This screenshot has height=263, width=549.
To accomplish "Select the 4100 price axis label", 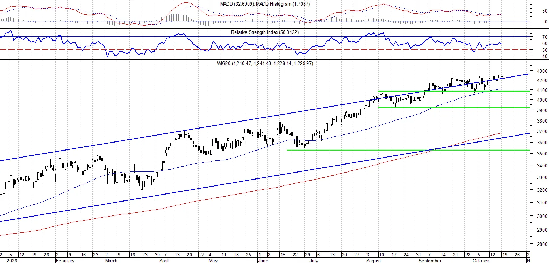I will tap(542, 90).
